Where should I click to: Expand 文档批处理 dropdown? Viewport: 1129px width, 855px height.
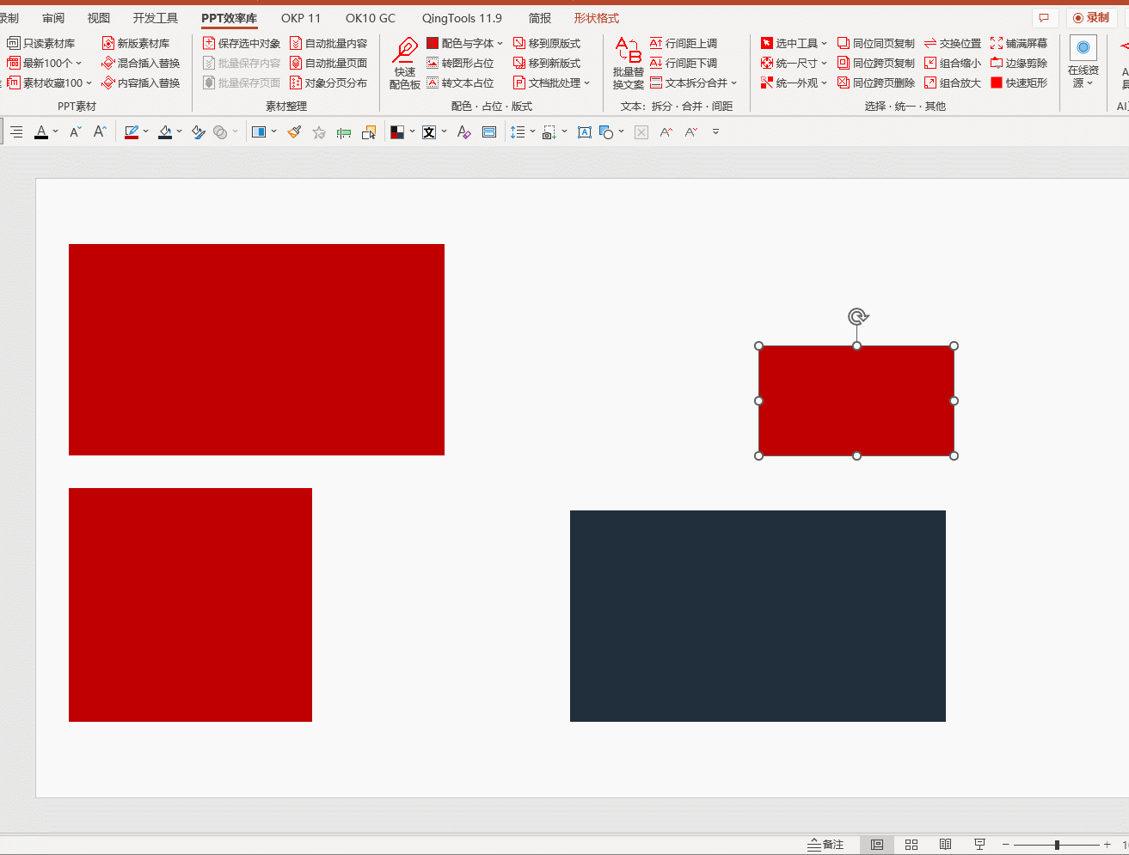point(586,82)
